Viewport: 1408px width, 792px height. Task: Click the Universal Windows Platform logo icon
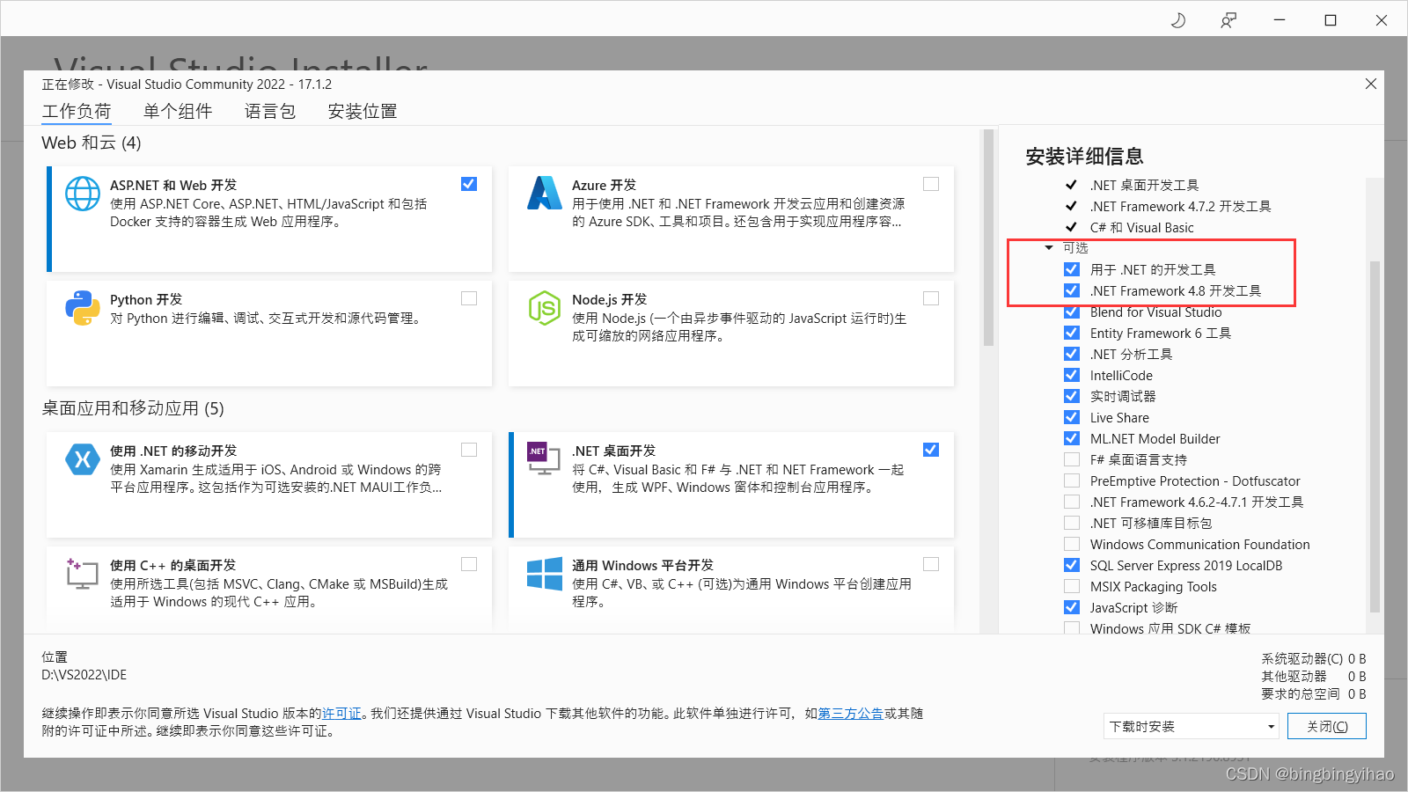click(x=545, y=573)
